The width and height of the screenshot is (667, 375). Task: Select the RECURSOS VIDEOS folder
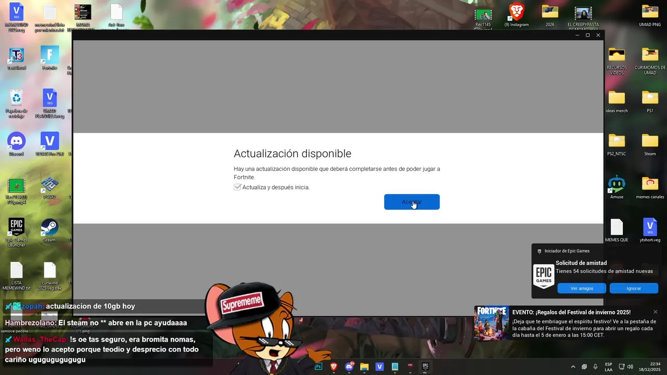point(616,60)
